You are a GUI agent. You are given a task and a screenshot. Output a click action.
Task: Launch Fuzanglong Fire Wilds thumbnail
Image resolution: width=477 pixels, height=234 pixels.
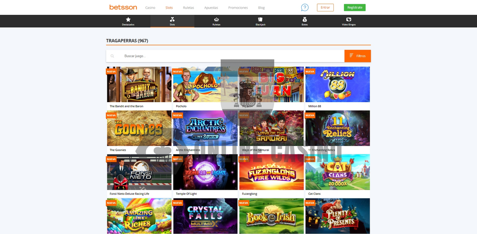(271, 172)
